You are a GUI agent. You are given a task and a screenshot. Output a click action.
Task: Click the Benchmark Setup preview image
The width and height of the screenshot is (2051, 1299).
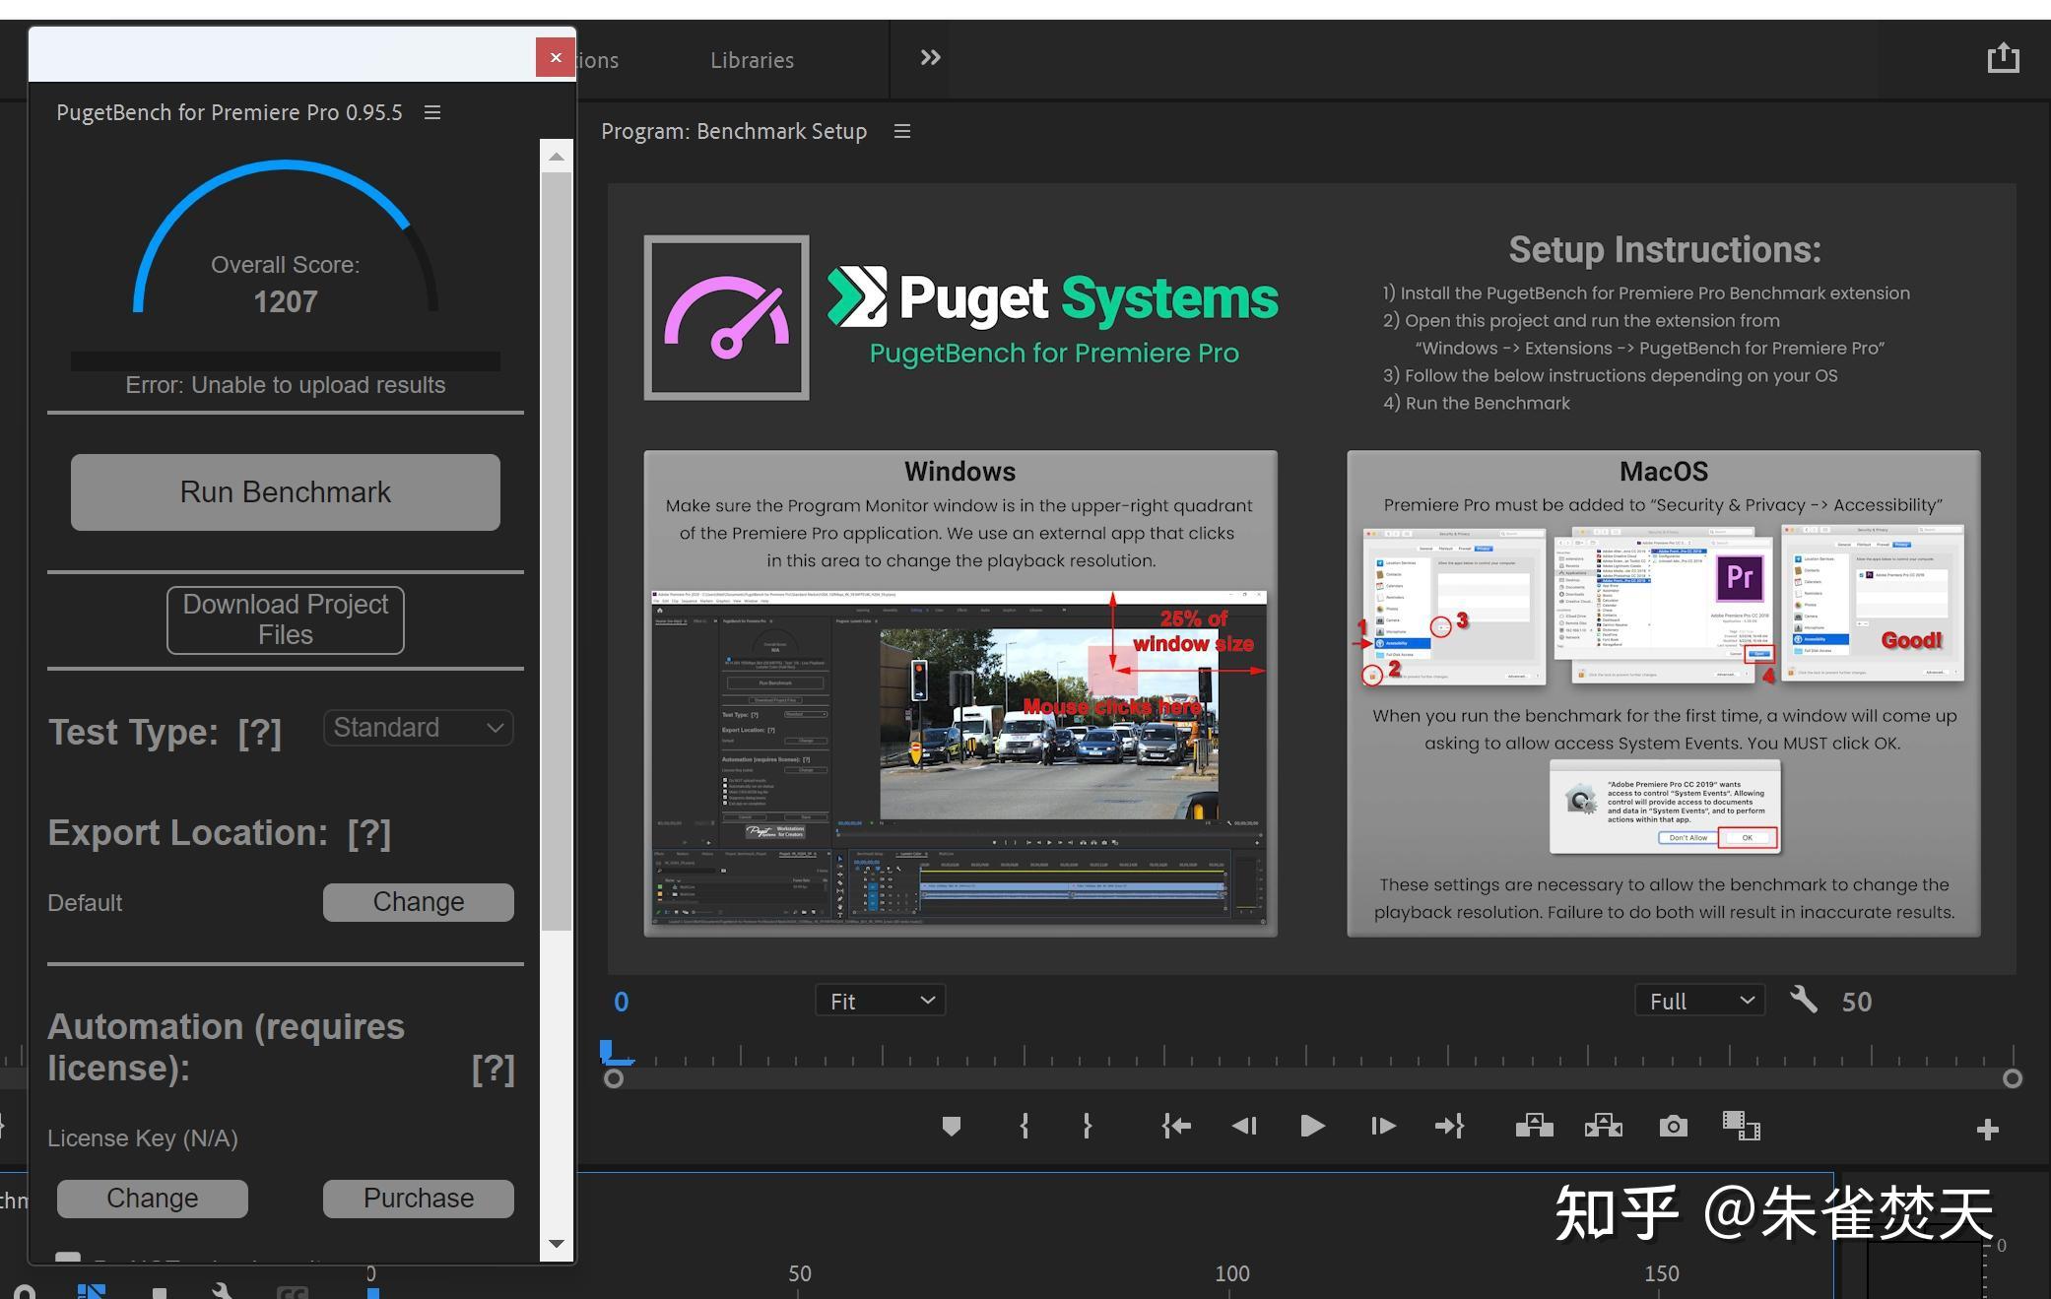pyautogui.click(x=1312, y=579)
